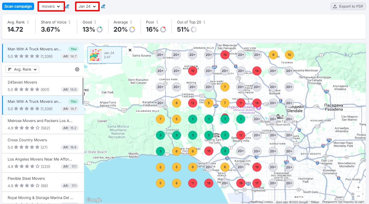Viewport: 369px width, 204px height.
Task: Click the info icon next to Average
Action: coord(131,22)
